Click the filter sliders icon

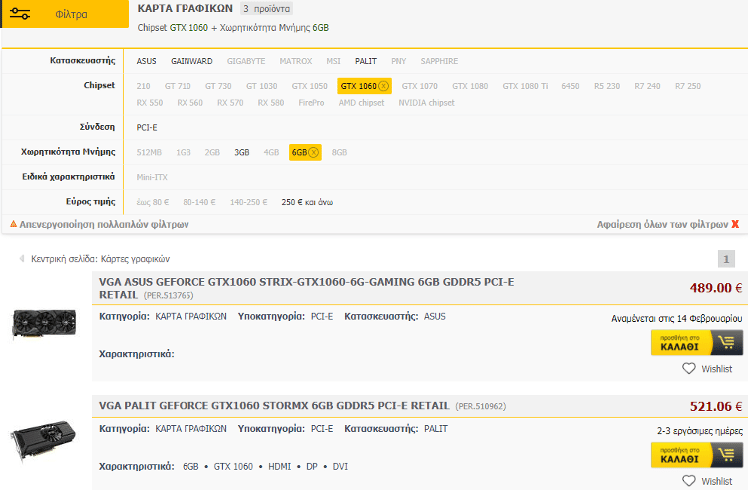click(20, 14)
